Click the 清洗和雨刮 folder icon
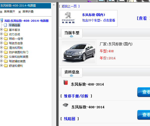This screenshot has height=126, width=150. [6, 48]
